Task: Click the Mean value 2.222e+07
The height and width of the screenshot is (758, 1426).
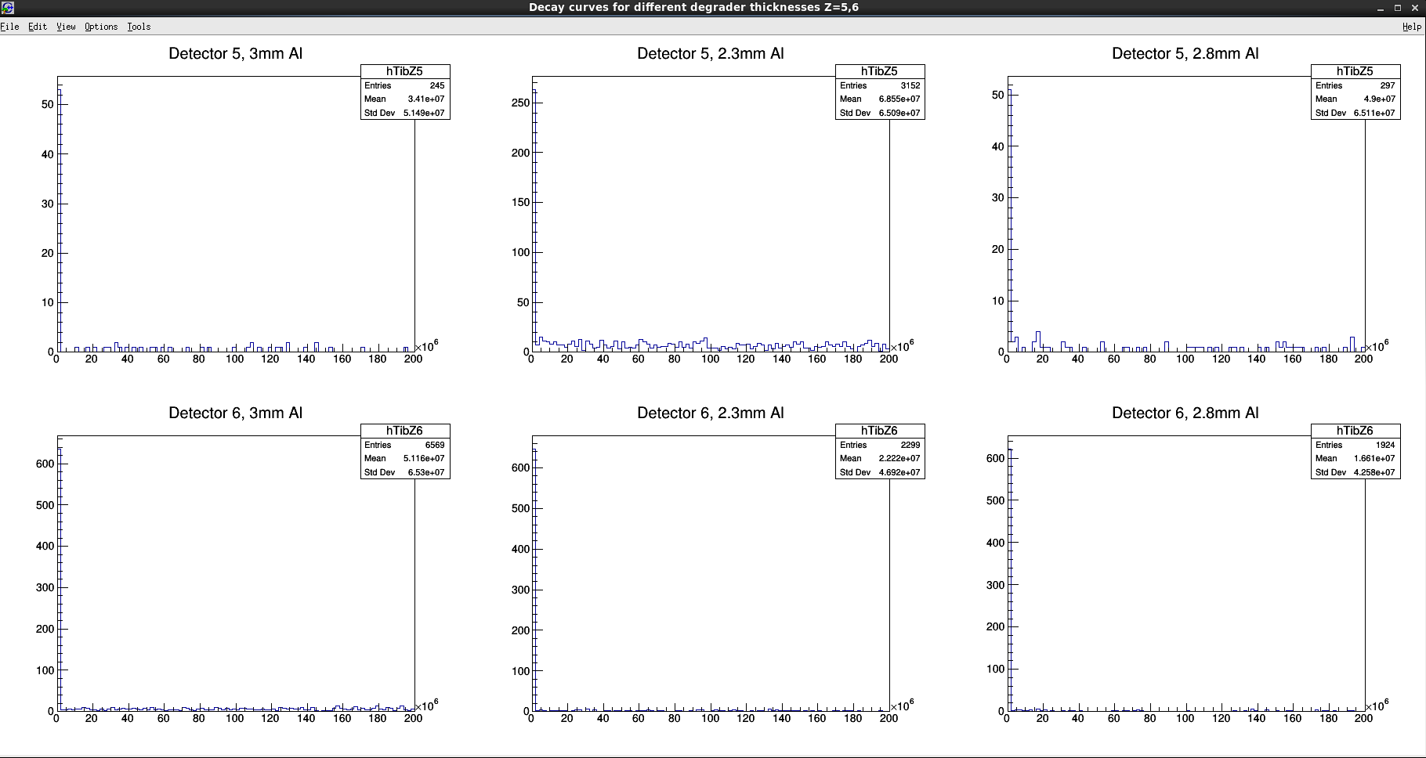Action: 899,459
